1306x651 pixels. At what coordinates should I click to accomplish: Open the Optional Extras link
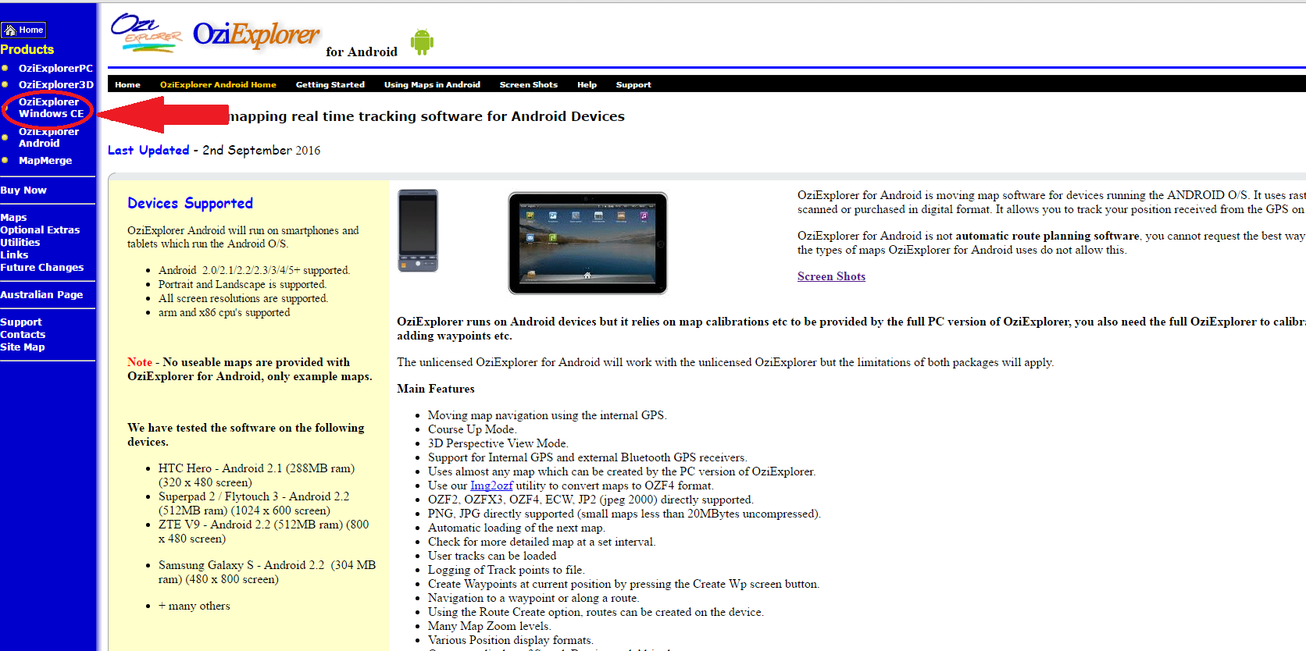point(40,229)
